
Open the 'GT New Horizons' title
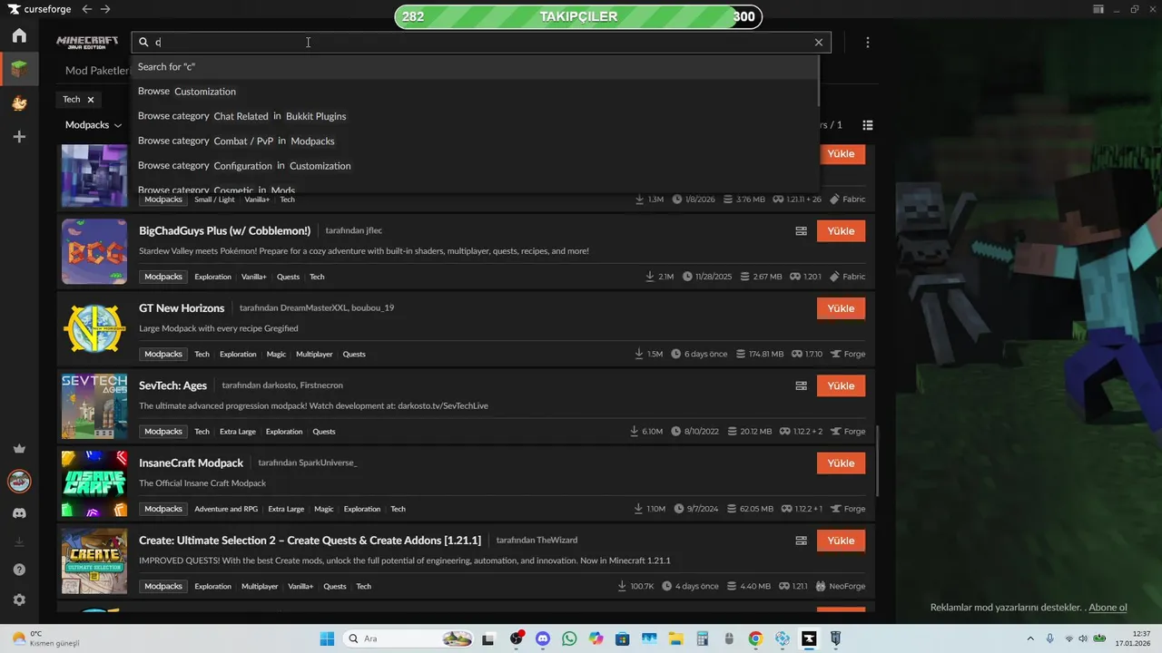tap(182, 308)
